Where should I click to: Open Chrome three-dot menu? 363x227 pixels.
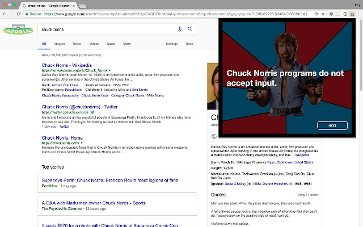[358, 14]
